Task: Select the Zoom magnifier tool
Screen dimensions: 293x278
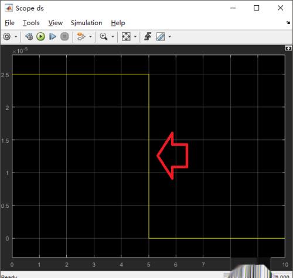Action: coord(104,37)
